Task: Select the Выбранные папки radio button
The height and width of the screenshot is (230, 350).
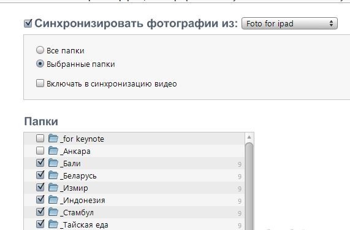Action: tap(40, 64)
